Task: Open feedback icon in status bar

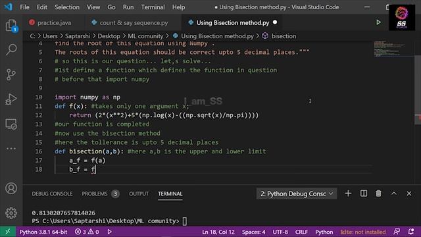Action: click(397, 232)
